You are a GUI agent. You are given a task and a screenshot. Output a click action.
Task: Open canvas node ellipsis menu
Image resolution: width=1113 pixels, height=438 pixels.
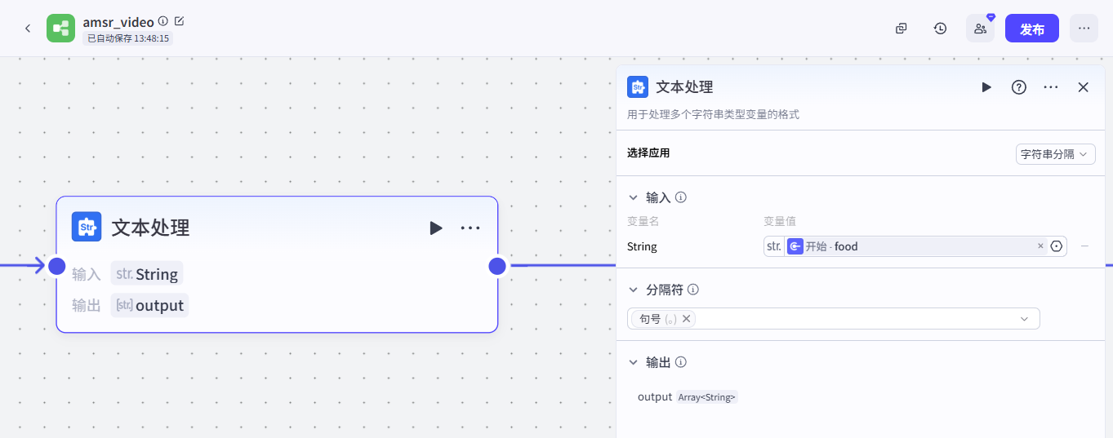(x=470, y=228)
